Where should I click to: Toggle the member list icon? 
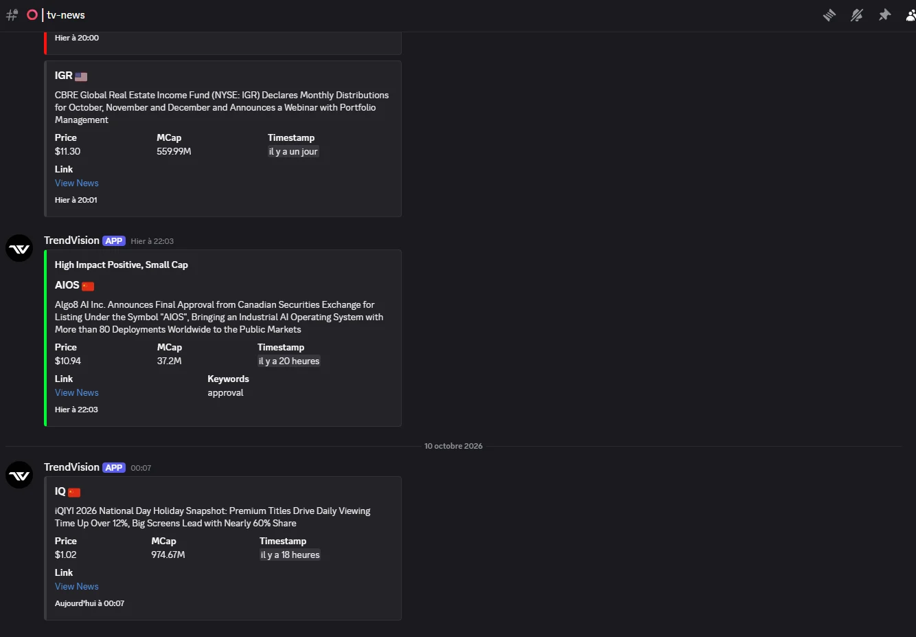click(x=911, y=15)
